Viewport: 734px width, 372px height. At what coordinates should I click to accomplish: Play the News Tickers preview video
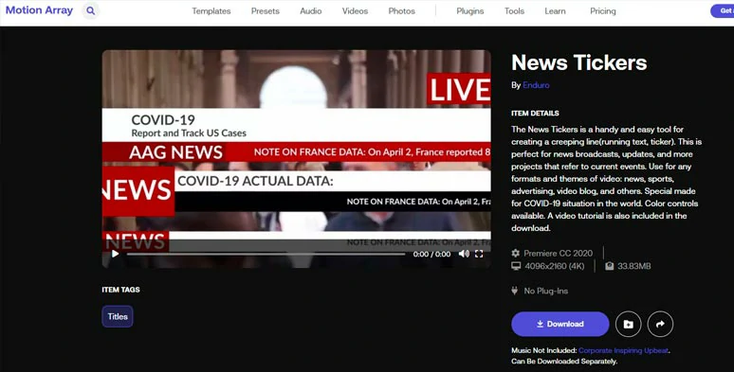tap(115, 254)
